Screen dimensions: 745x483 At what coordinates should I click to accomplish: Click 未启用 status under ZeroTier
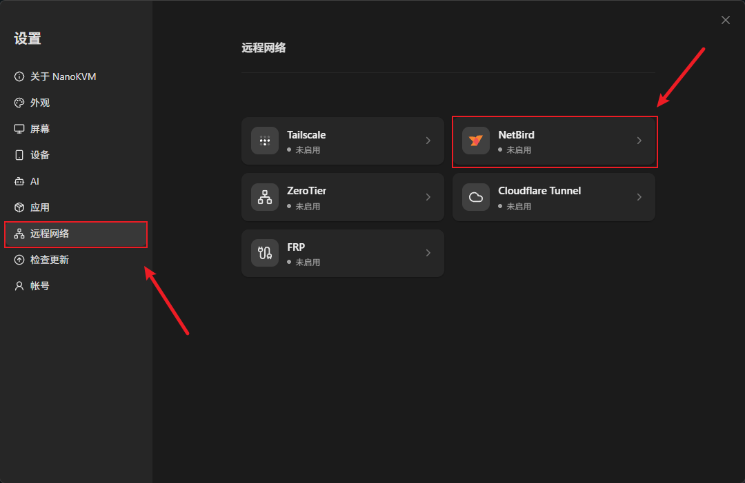click(308, 207)
